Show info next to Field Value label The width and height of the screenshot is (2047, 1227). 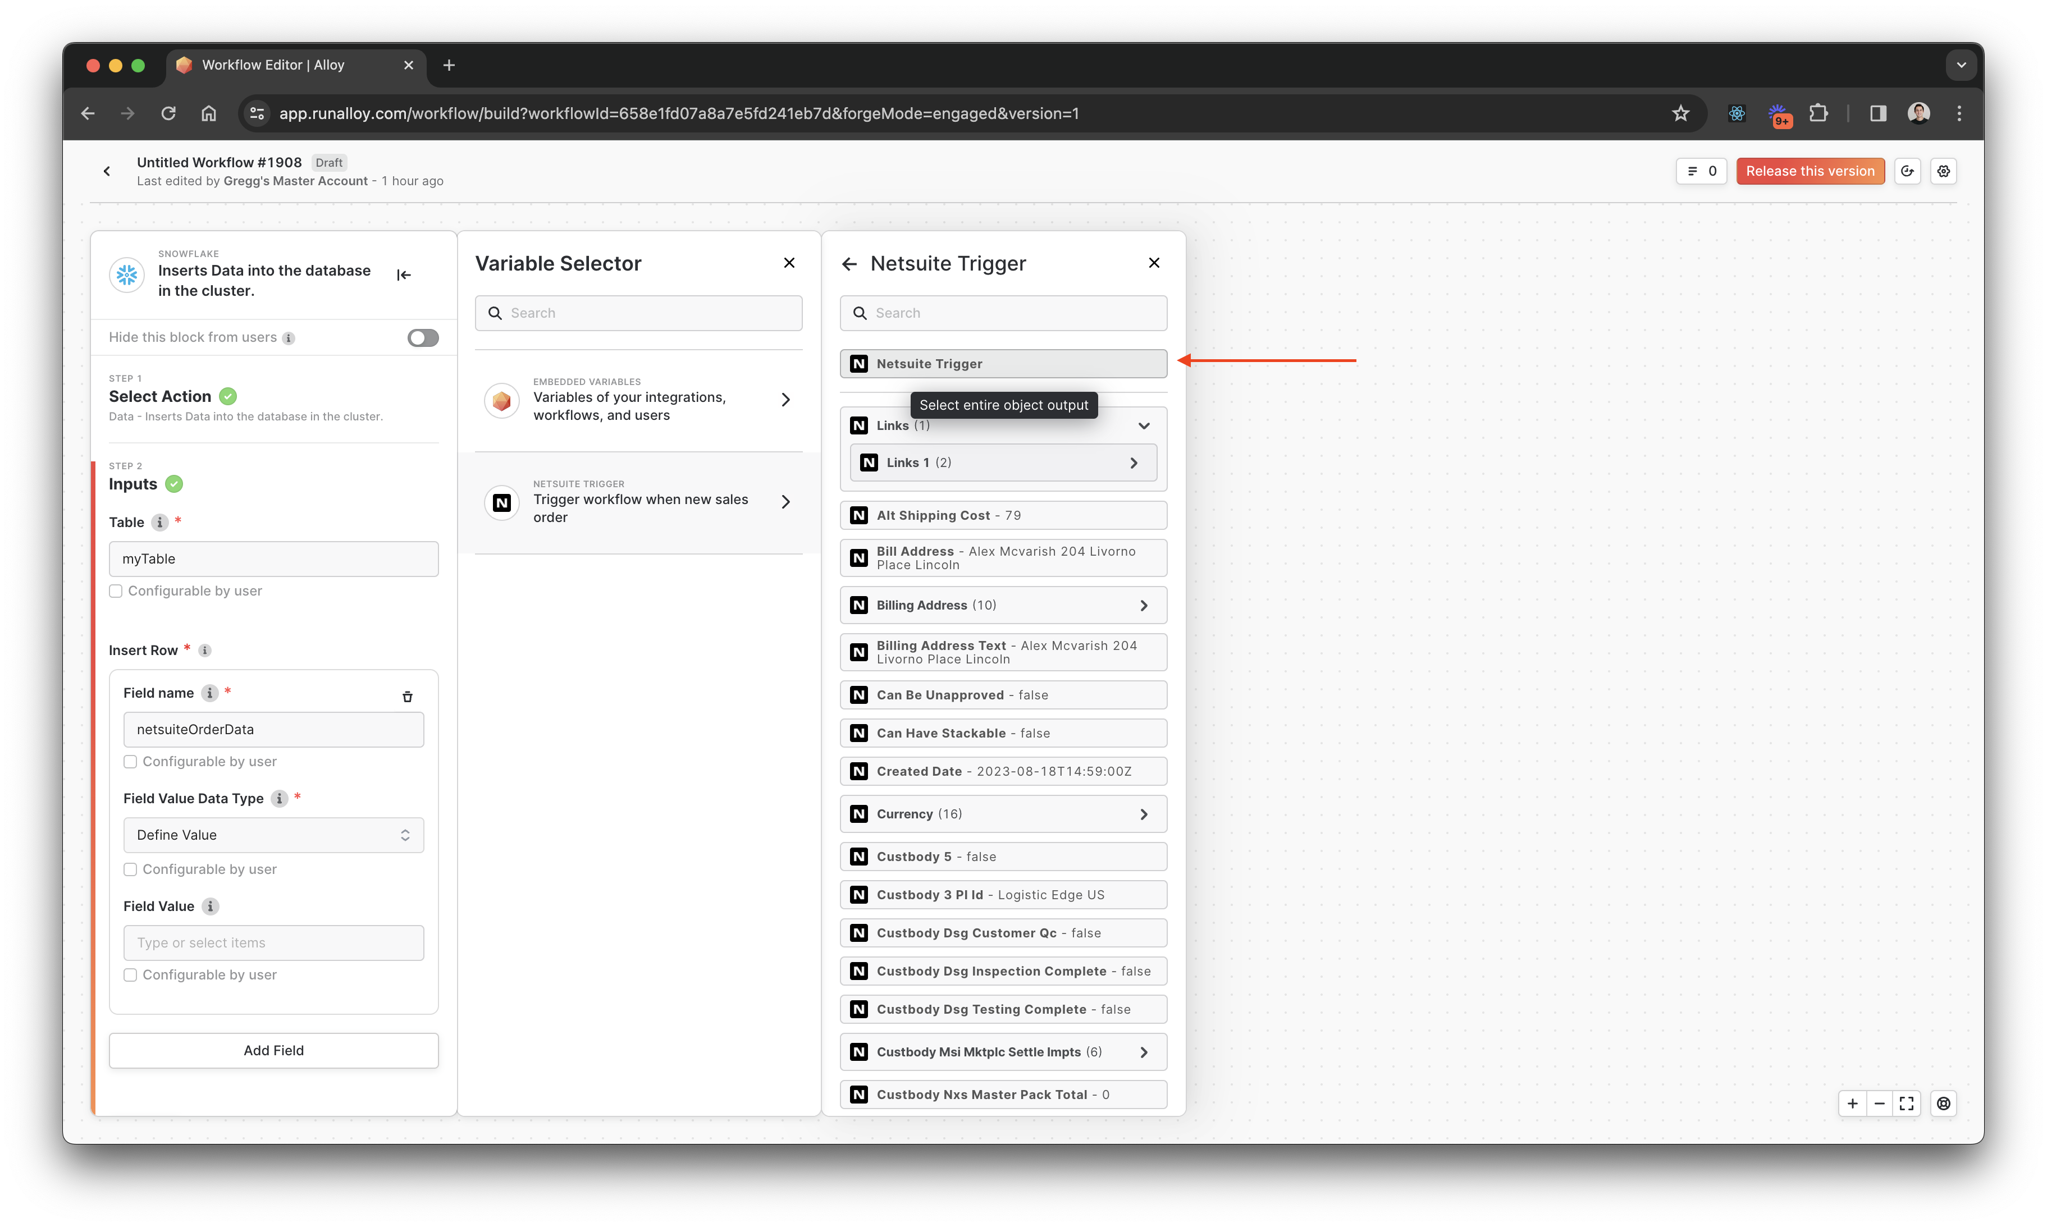pyautogui.click(x=210, y=906)
